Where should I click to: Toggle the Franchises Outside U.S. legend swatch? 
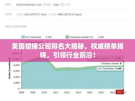(67, 37)
